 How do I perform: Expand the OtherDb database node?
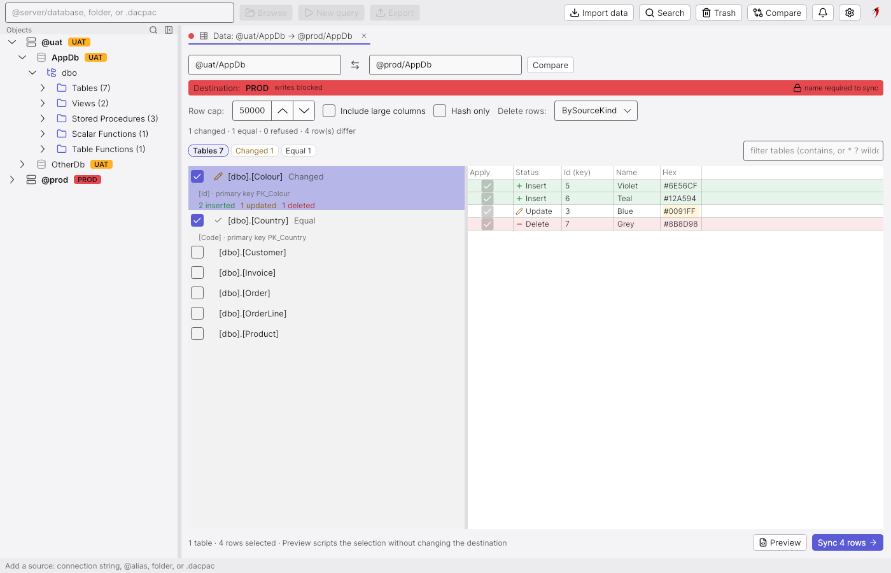tap(22, 164)
